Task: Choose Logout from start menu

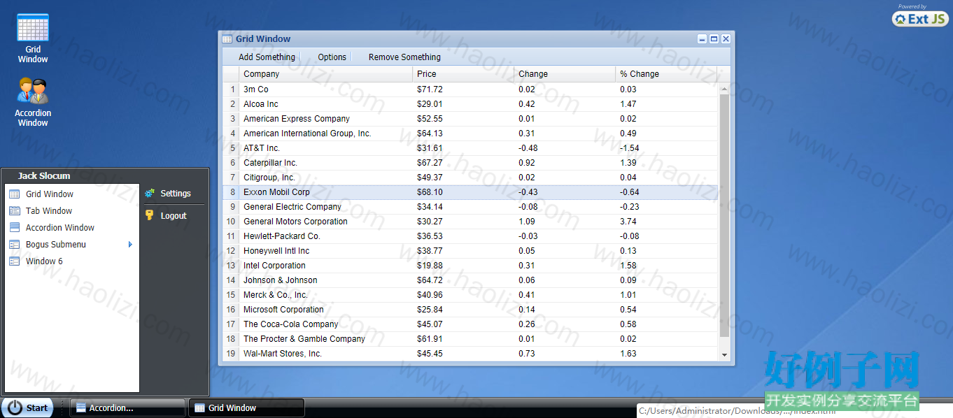Action: (174, 216)
